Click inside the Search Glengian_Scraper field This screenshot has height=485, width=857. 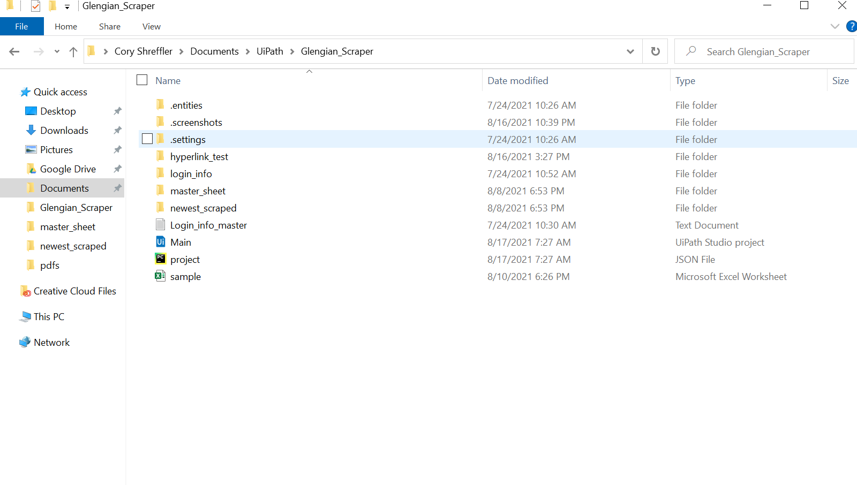[761, 51]
